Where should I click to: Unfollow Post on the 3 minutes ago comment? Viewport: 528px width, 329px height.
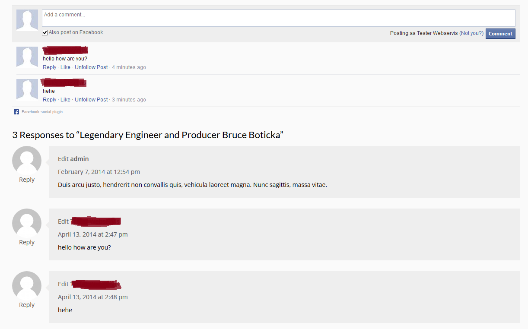(x=91, y=100)
